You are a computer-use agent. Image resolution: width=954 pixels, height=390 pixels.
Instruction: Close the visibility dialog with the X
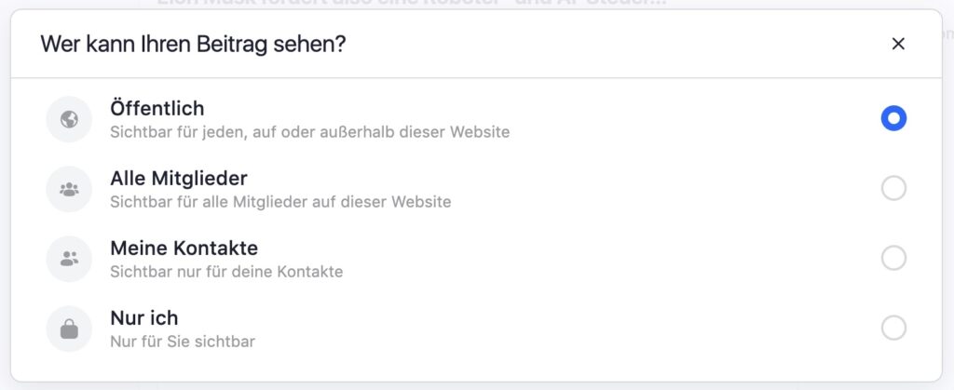tap(898, 44)
